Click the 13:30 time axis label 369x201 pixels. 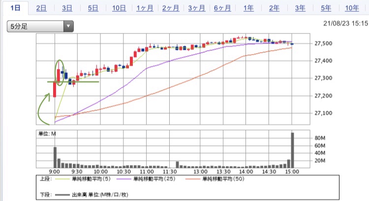[223, 171]
